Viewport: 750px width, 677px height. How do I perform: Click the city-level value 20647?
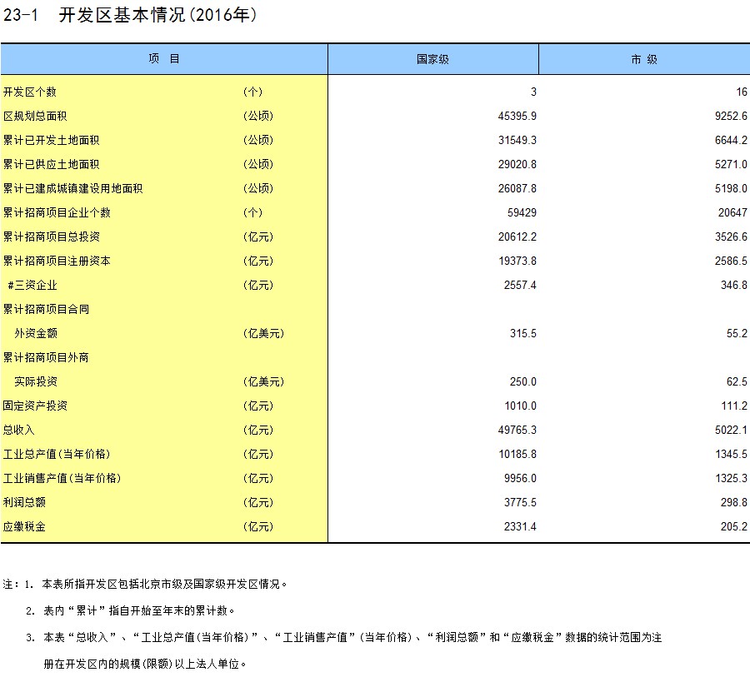point(732,212)
